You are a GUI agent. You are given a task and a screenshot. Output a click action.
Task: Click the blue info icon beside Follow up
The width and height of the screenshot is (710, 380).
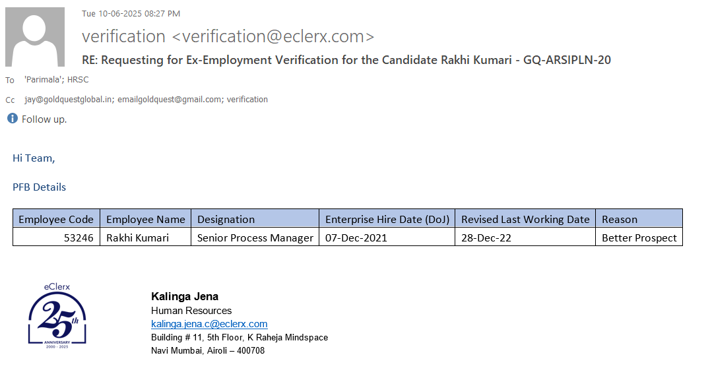tap(12, 119)
